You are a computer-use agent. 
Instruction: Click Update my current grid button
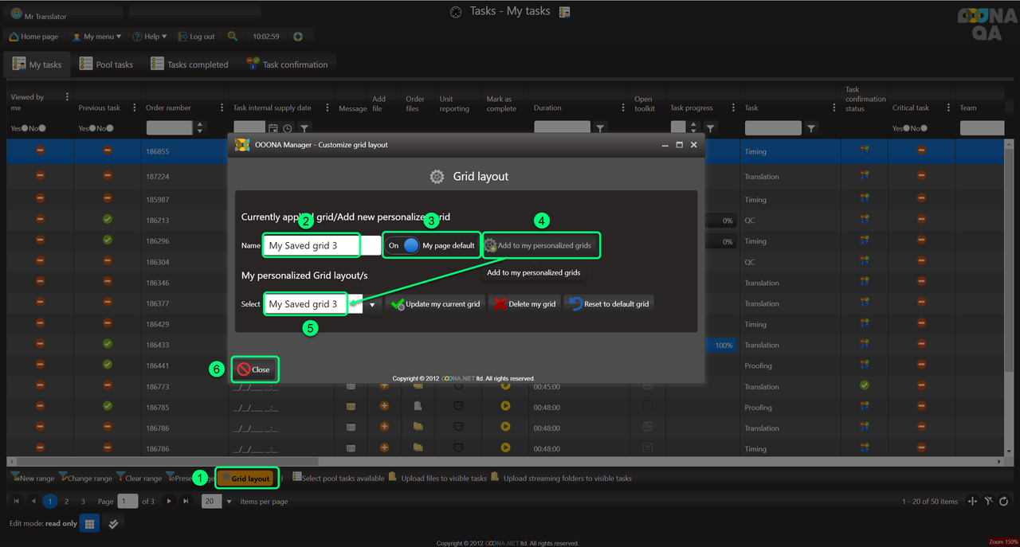435,304
